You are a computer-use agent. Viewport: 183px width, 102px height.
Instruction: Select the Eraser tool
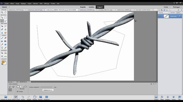pos(5,38)
